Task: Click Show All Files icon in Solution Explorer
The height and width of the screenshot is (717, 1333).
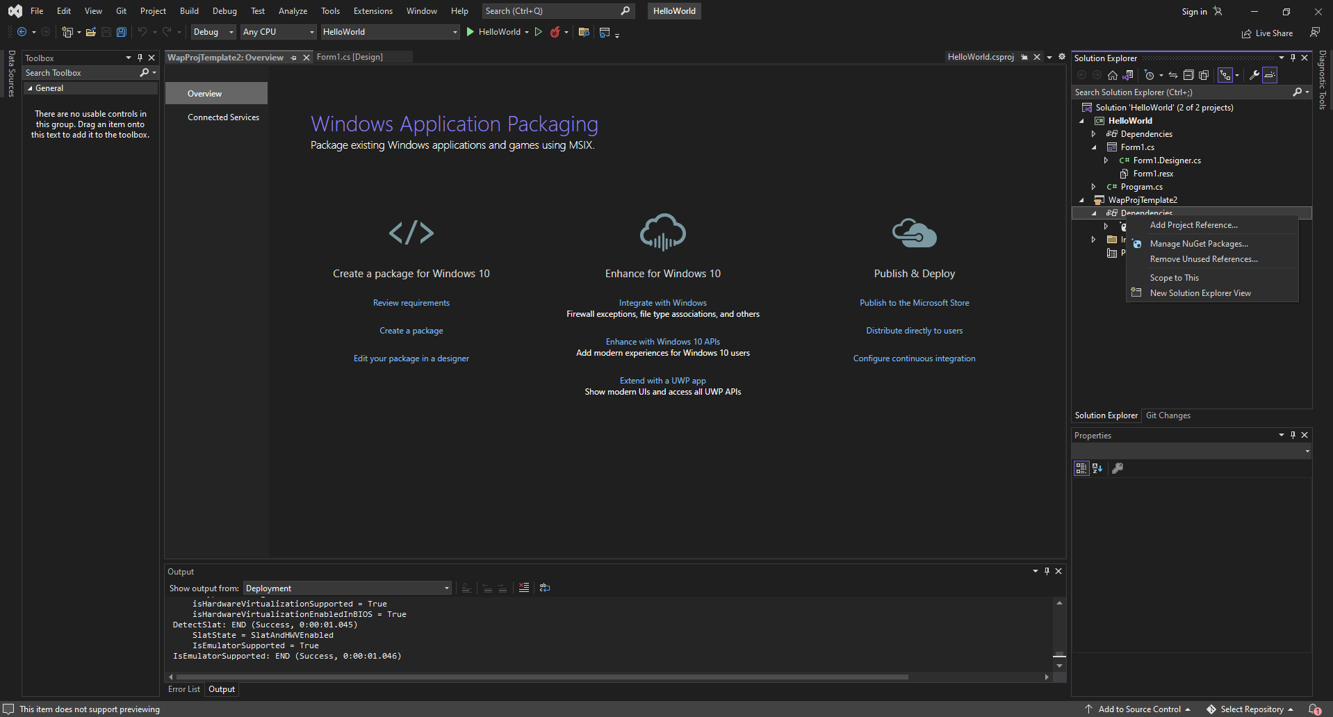Action: [x=1204, y=75]
